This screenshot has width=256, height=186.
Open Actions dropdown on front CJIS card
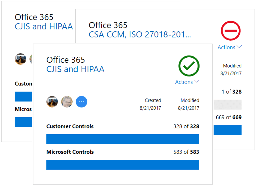187,82
